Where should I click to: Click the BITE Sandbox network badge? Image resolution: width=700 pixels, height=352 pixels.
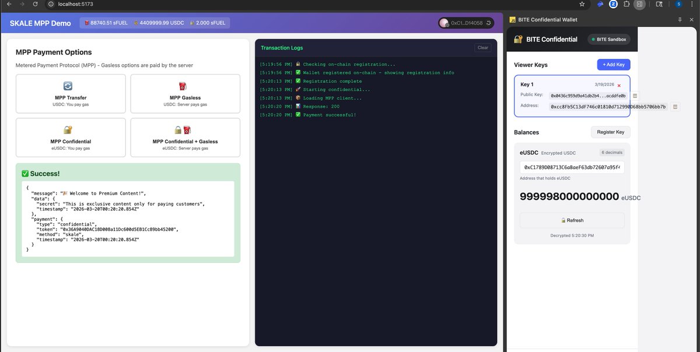(x=610, y=40)
